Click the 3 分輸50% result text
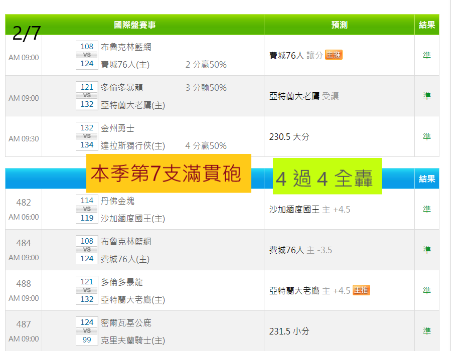The image size is (461, 351). pos(206,88)
